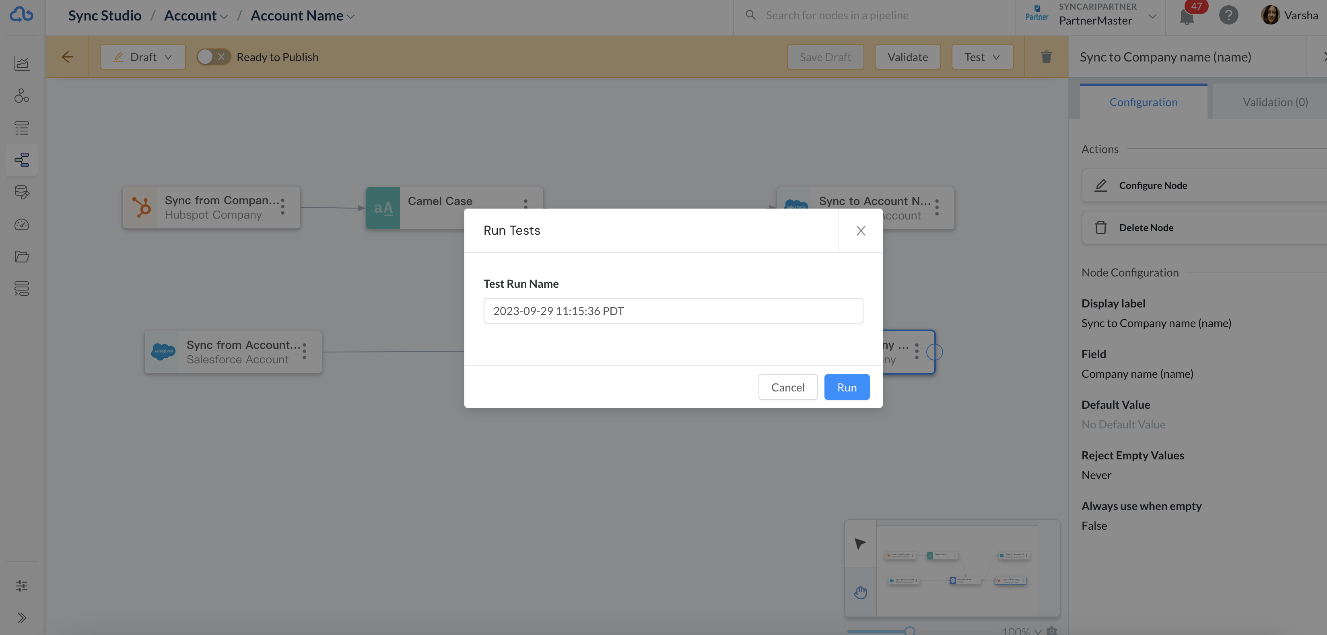
Task: Click the Test Run Name input field
Action: pyautogui.click(x=673, y=311)
